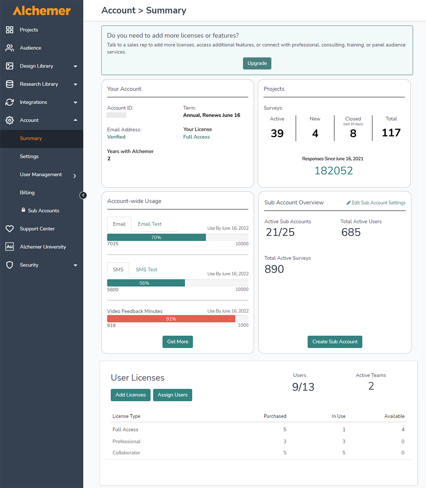
Task: Click the Upgrade button
Action: pyautogui.click(x=257, y=63)
